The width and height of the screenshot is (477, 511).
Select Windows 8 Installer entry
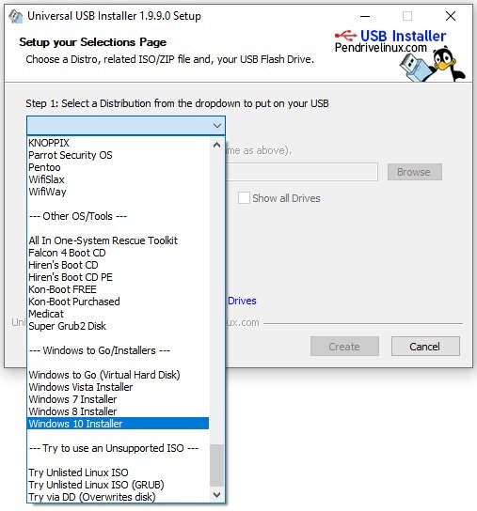pos(118,411)
